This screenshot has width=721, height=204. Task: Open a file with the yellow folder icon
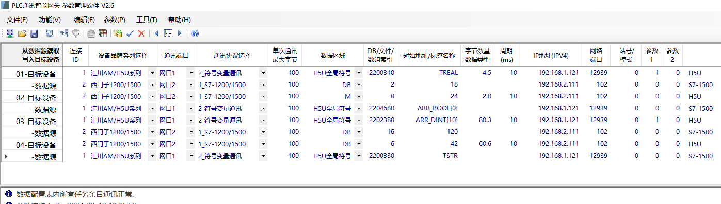(22, 33)
